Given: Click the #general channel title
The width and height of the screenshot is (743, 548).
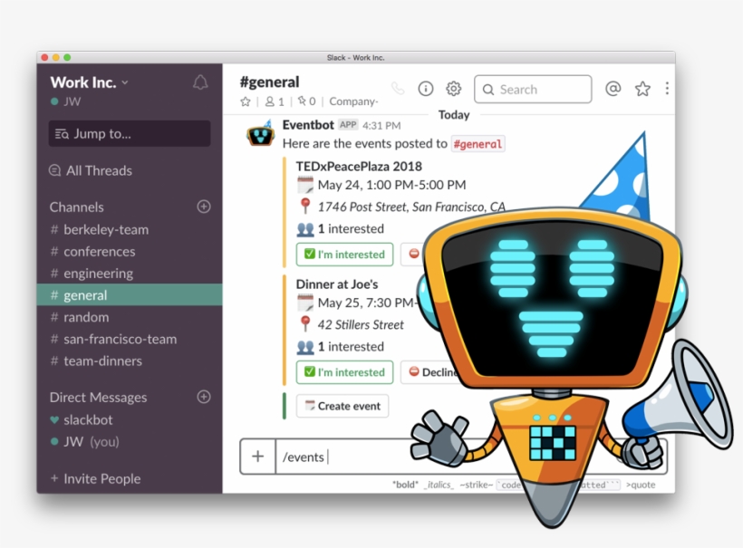Looking at the screenshot, I should point(270,82).
